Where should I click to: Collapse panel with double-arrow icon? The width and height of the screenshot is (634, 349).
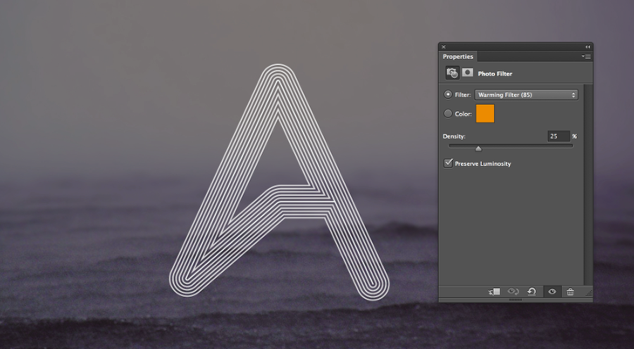(x=588, y=47)
